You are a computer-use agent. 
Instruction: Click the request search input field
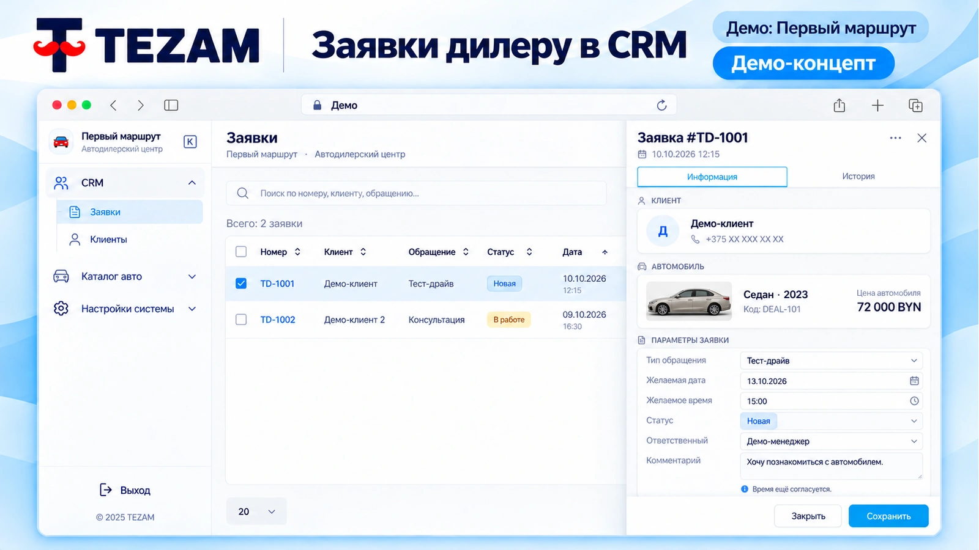(x=416, y=193)
